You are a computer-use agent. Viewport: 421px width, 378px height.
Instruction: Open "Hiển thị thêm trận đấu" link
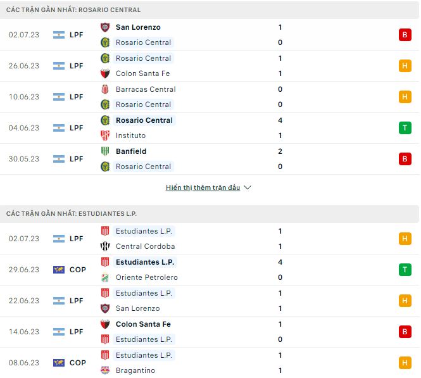pos(203,188)
